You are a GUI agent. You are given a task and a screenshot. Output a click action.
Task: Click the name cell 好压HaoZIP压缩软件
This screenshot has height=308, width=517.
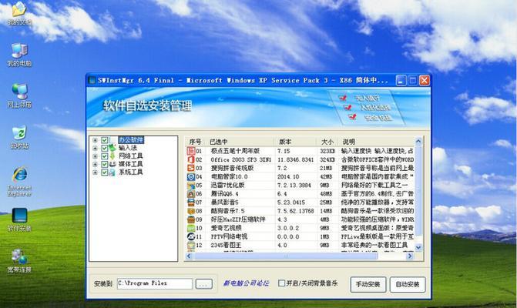[238, 219]
